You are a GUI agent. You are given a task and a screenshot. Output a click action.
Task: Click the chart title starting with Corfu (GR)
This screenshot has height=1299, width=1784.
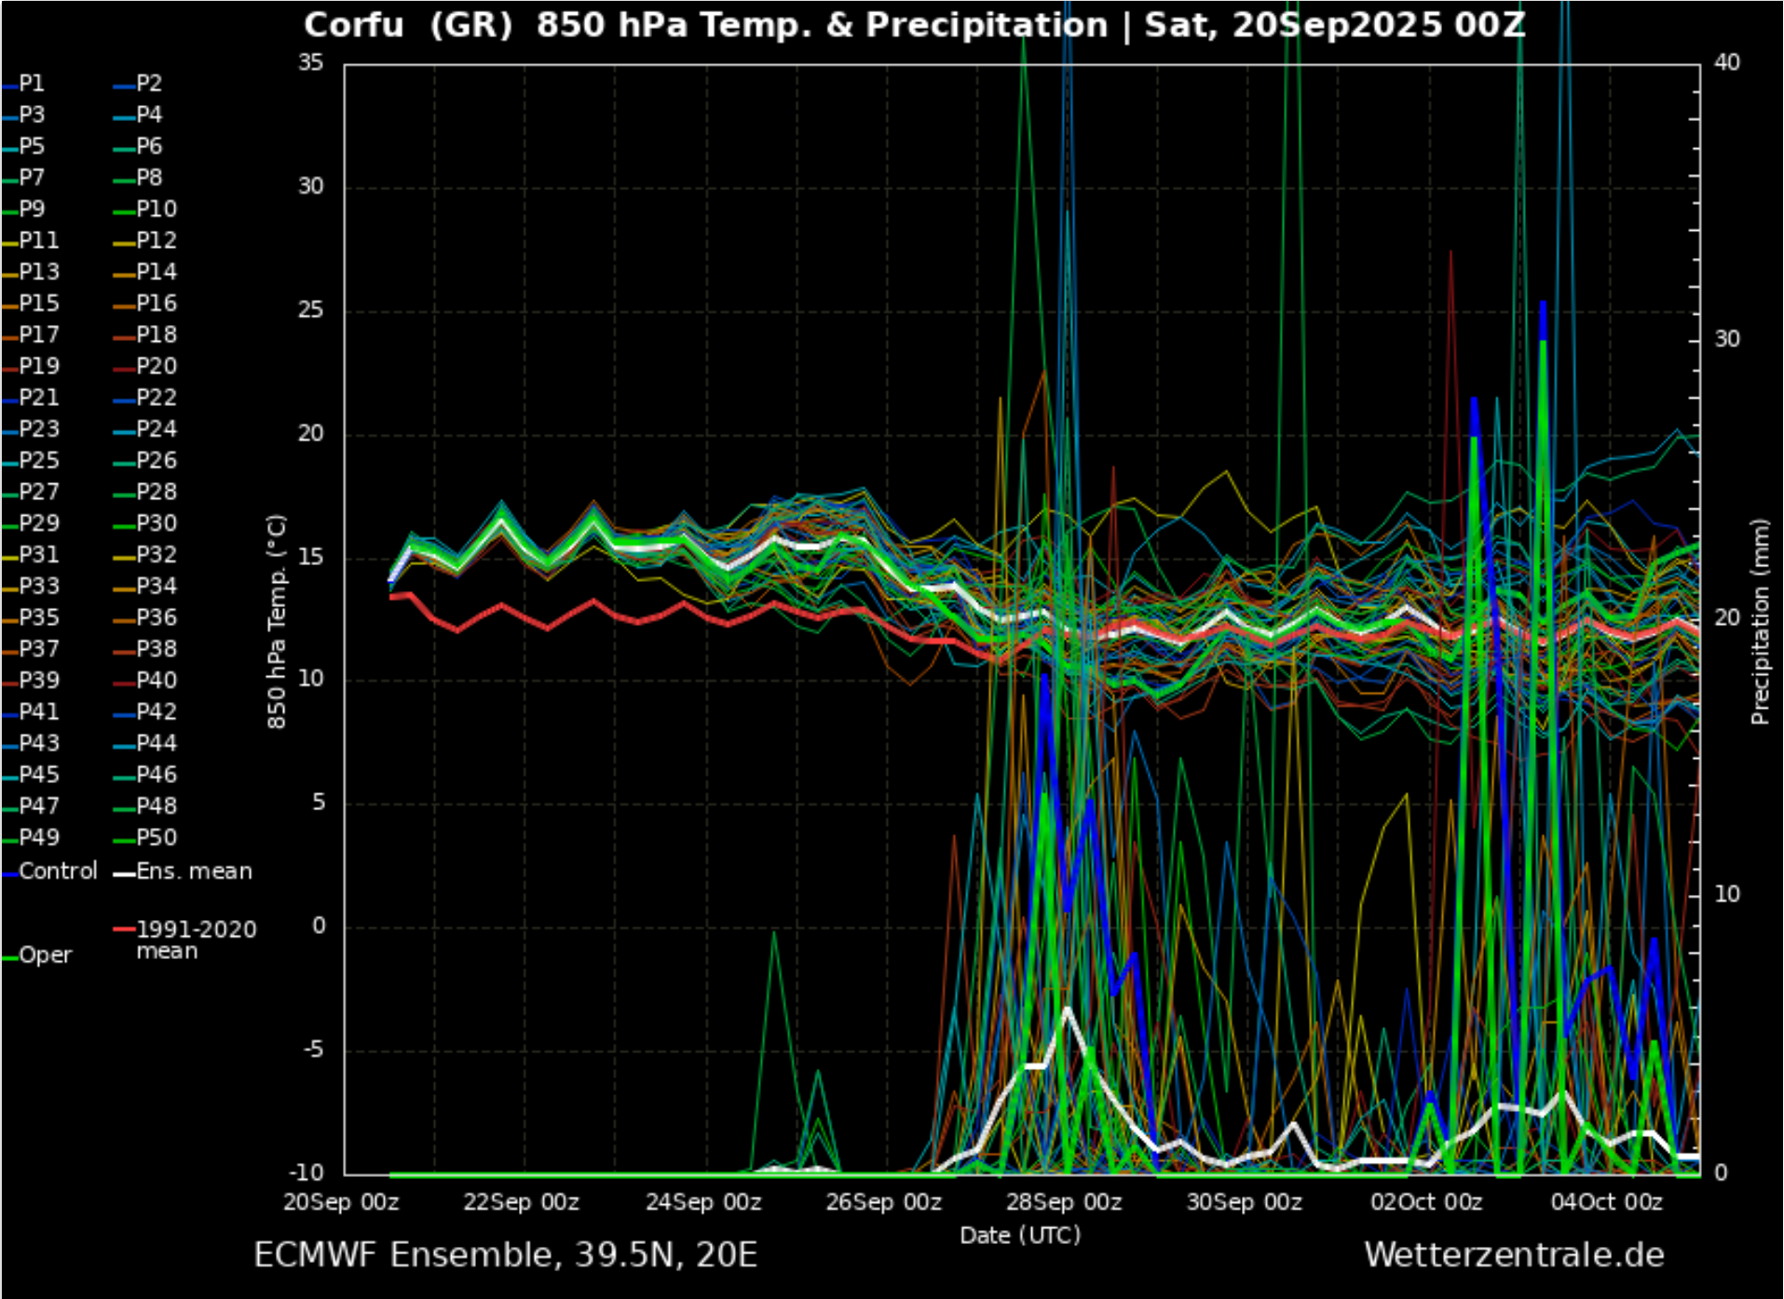(913, 25)
